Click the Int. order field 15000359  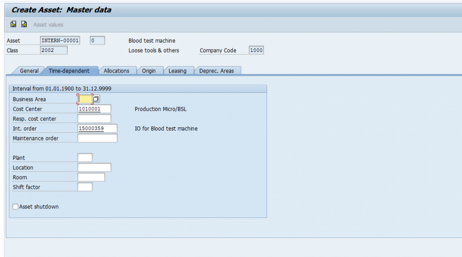point(97,129)
